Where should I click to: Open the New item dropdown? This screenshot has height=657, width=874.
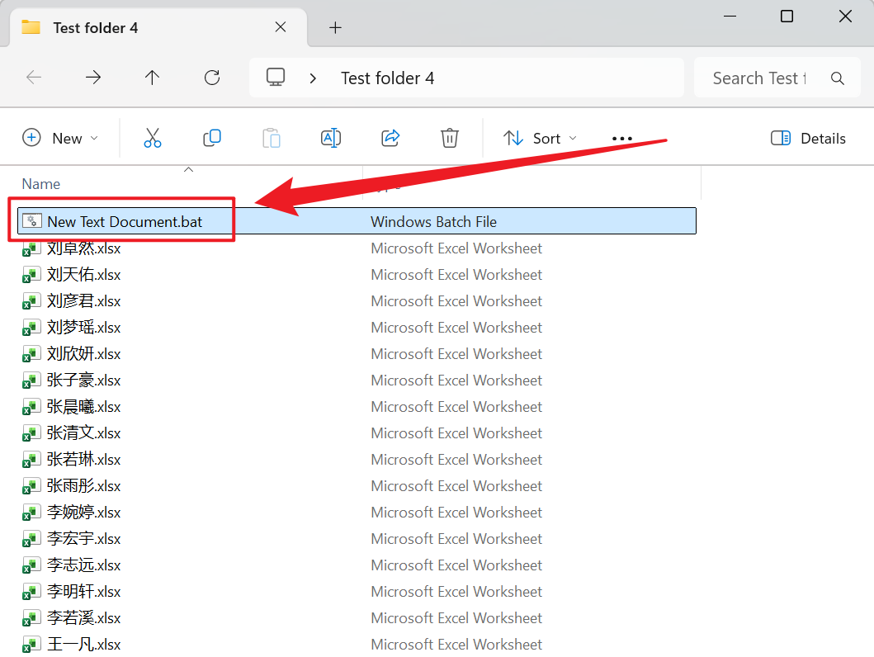(x=60, y=138)
